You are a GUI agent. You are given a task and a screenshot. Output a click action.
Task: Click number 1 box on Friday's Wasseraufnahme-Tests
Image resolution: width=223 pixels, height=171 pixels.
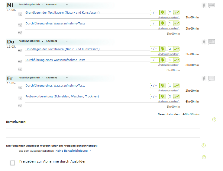click(170, 86)
